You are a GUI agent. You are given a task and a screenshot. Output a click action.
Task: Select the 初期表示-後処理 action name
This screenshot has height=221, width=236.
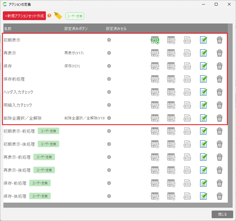19,144
